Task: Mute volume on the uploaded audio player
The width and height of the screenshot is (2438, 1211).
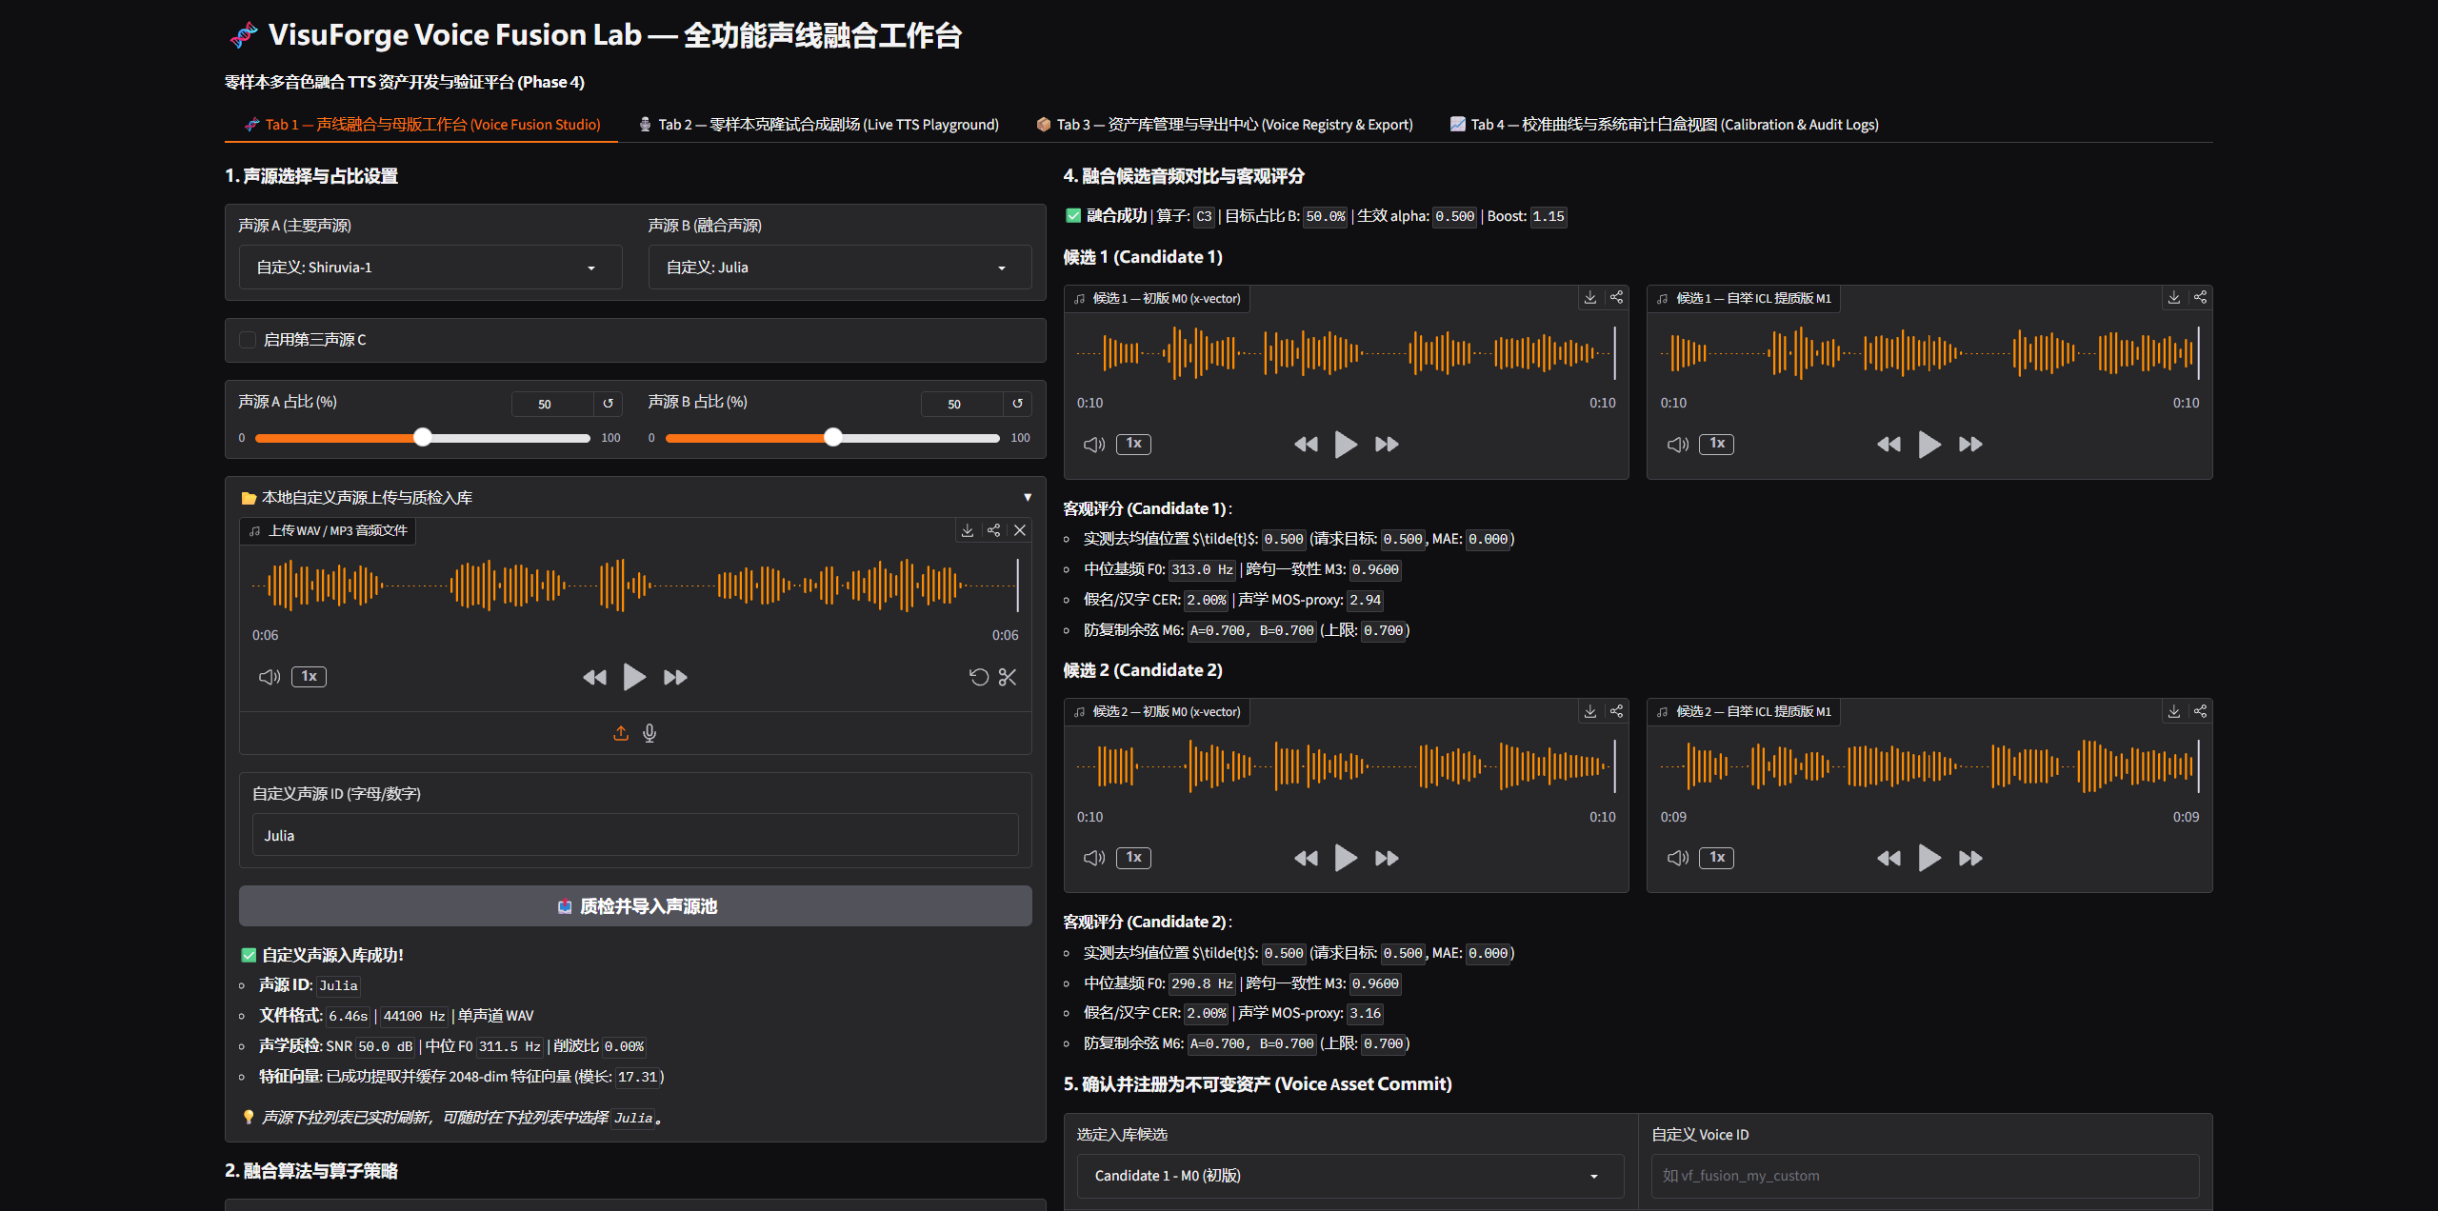Action: click(x=270, y=677)
